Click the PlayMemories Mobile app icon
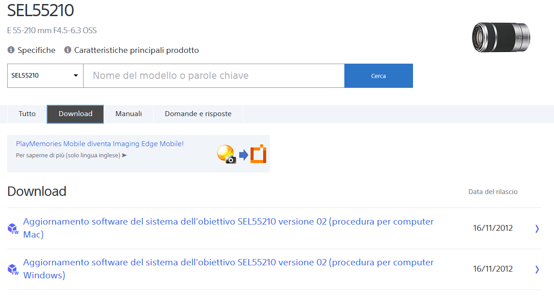 [226, 154]
